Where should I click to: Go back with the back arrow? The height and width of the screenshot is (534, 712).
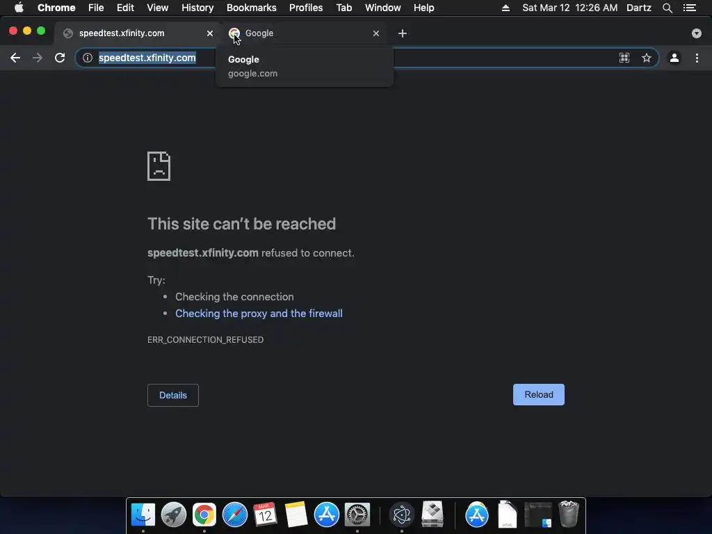coord(15,58)
